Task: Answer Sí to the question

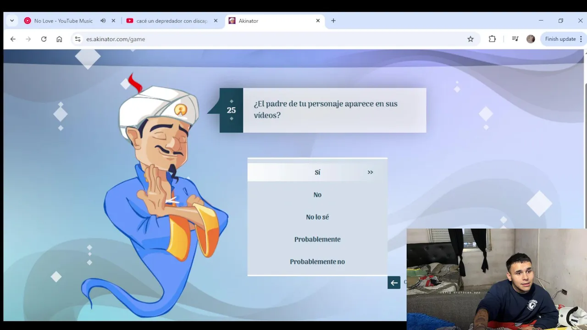Action: pos(317,172)
